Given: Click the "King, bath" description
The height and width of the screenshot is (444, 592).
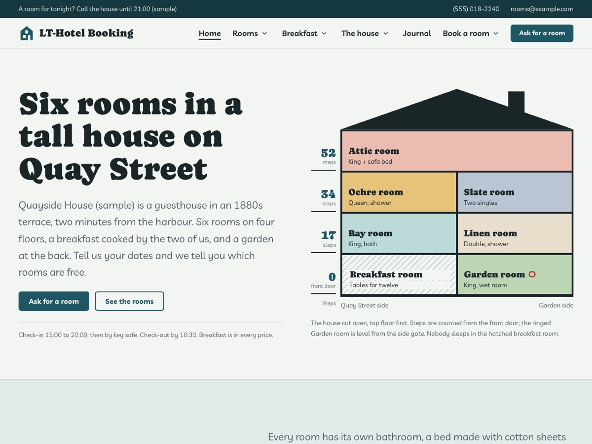Looking at the screenshot, I should [x=363, y=244].
